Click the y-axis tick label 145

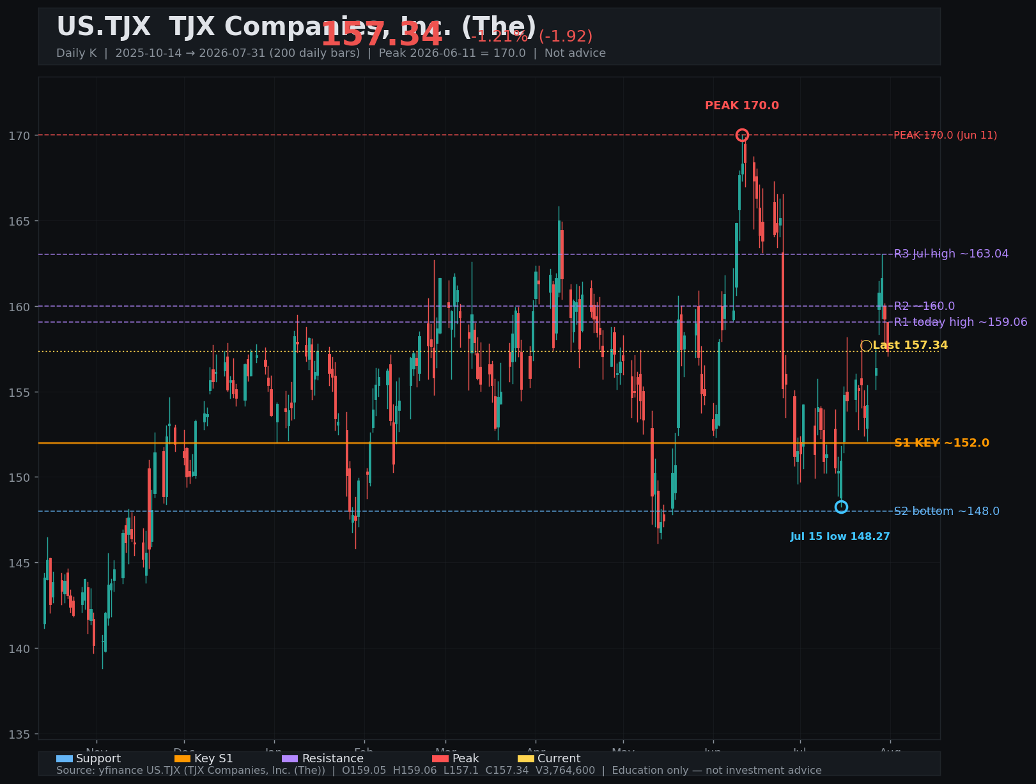tap(19, 563)
